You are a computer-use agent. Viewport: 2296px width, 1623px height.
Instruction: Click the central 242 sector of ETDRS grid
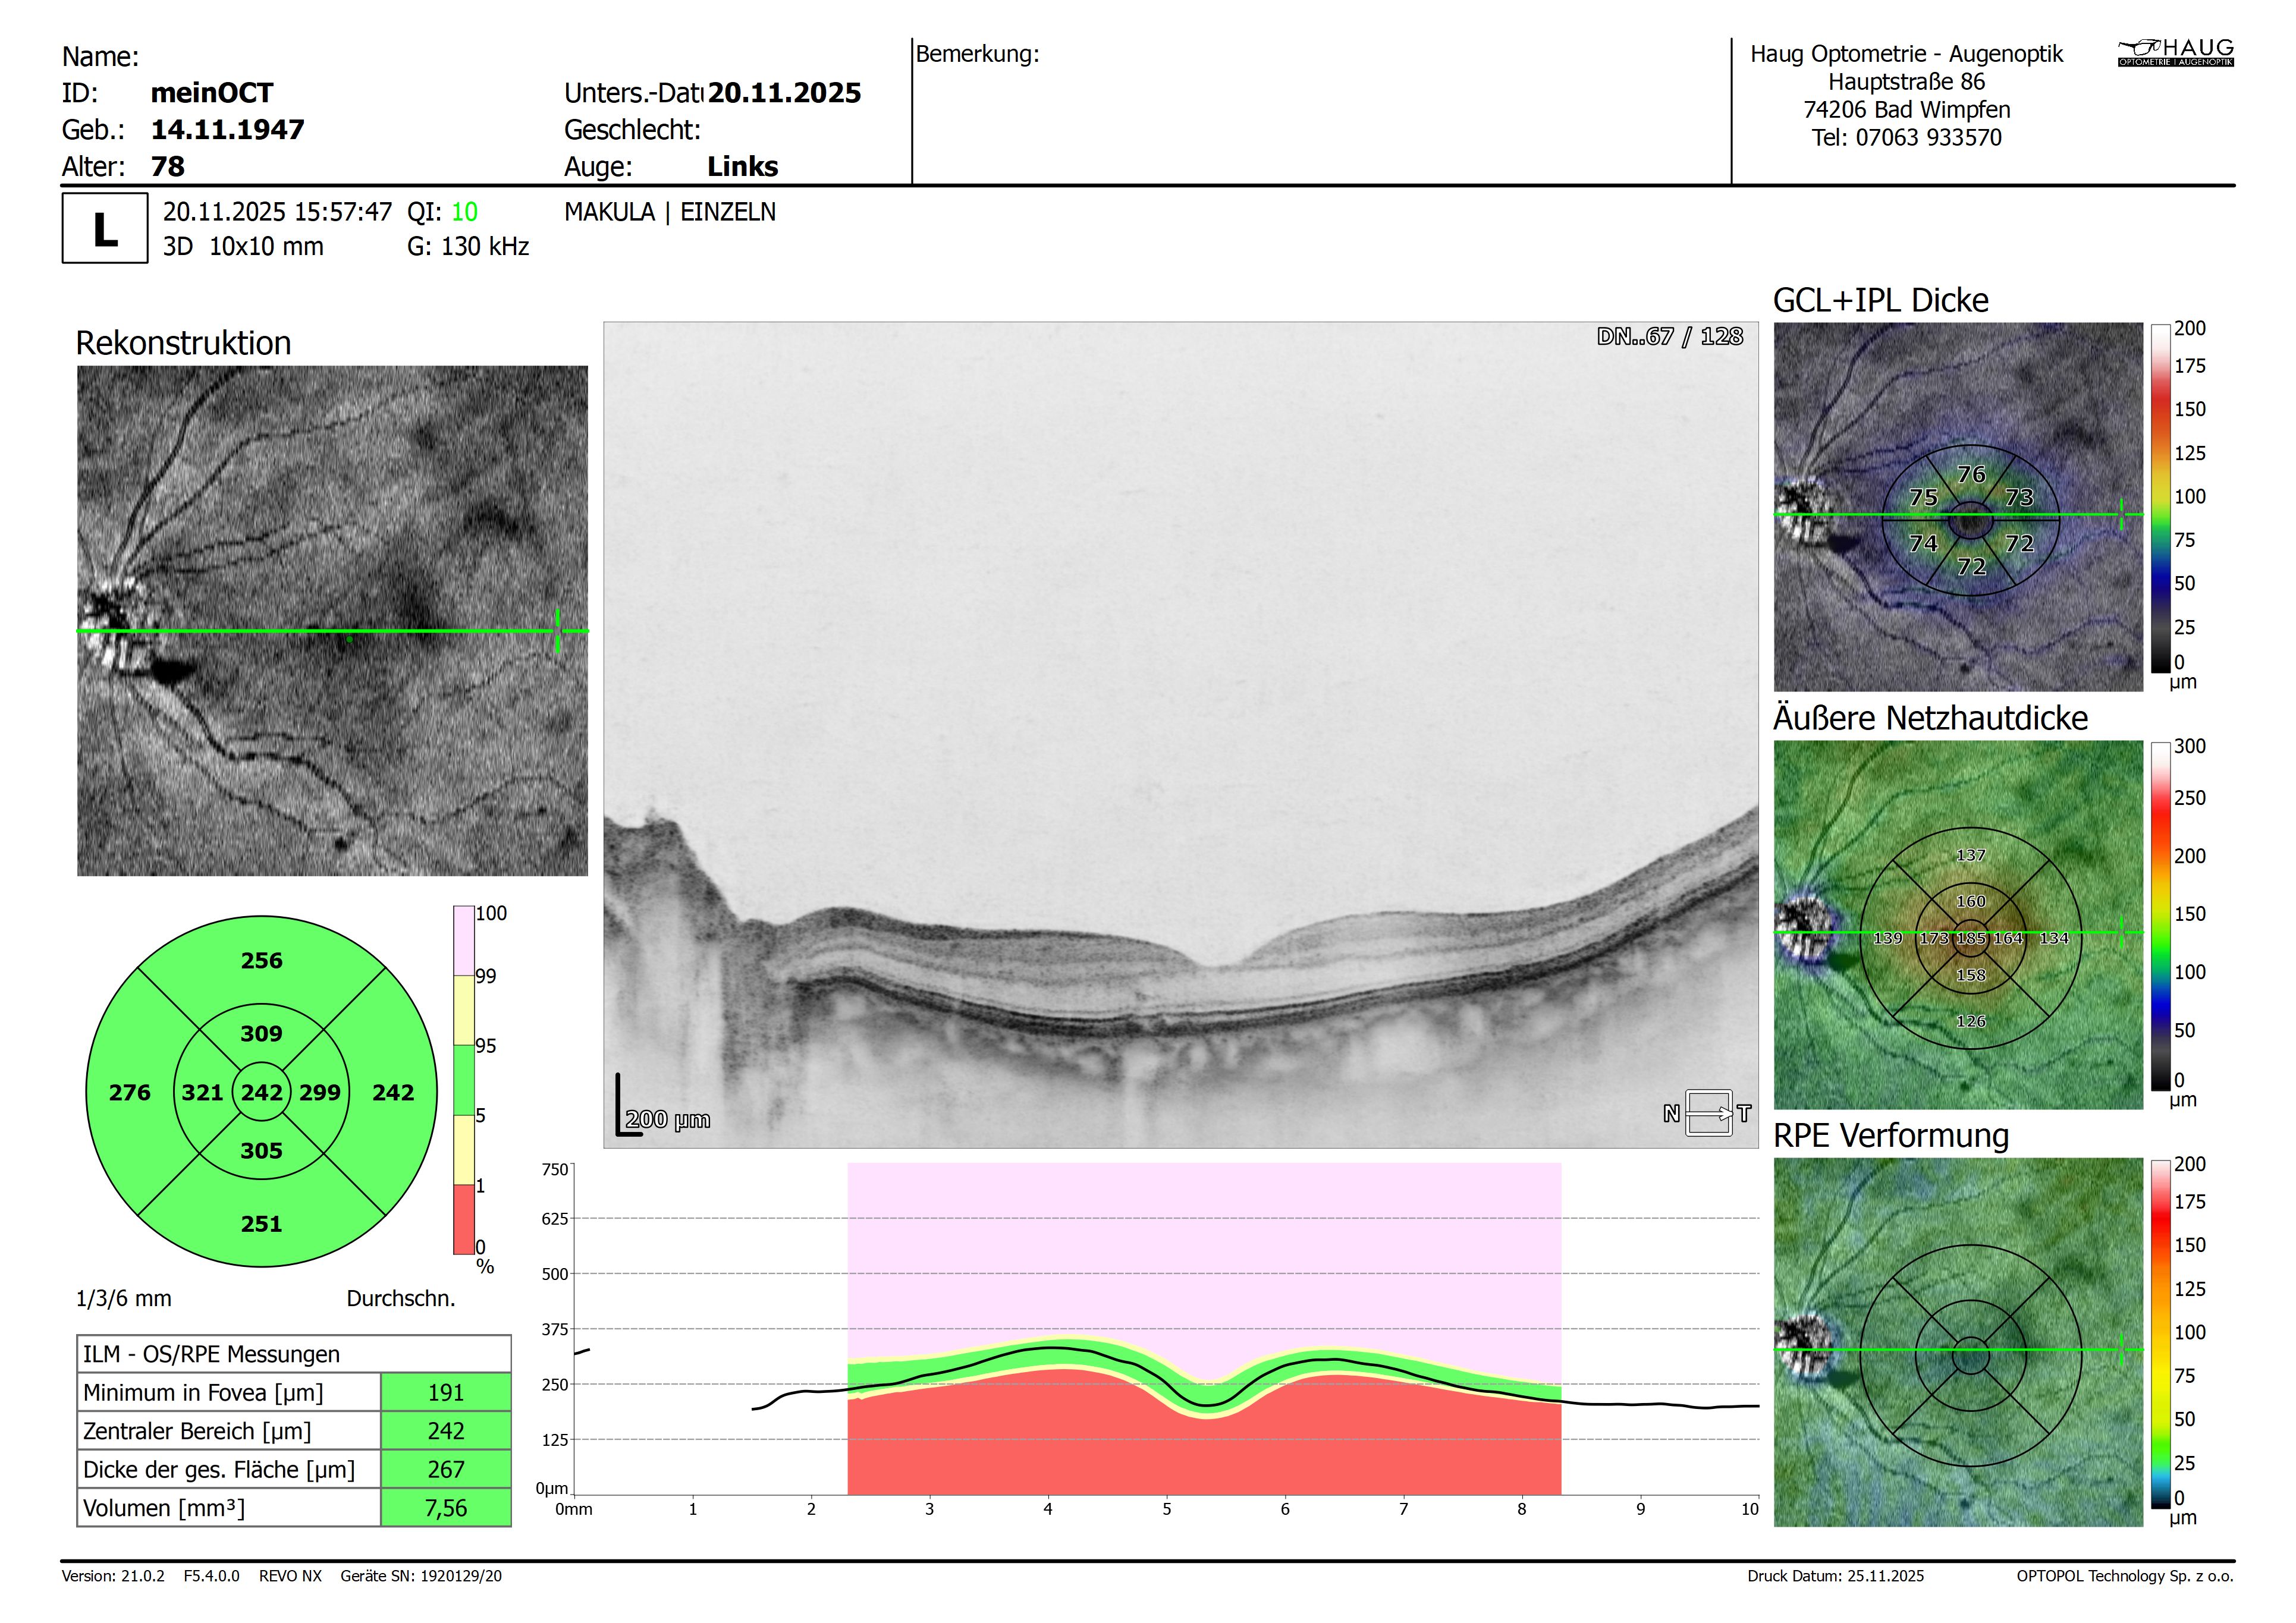coord(261,1092)
